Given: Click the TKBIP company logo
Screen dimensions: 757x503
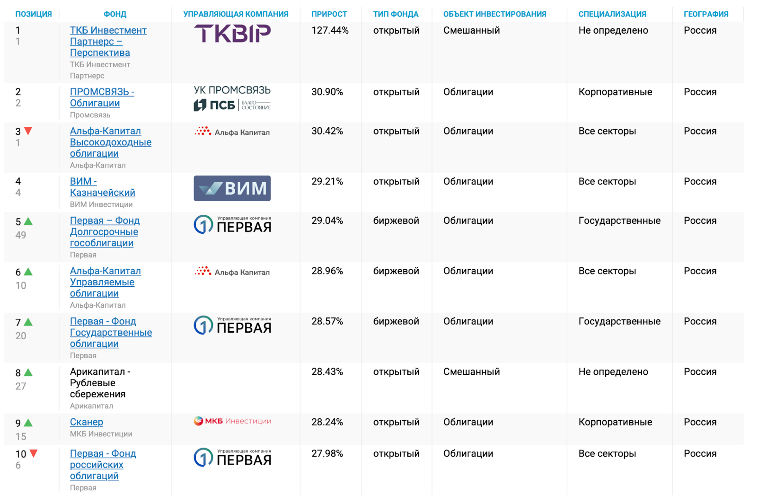Looking at the screenshot, I should tap(232, 34).
